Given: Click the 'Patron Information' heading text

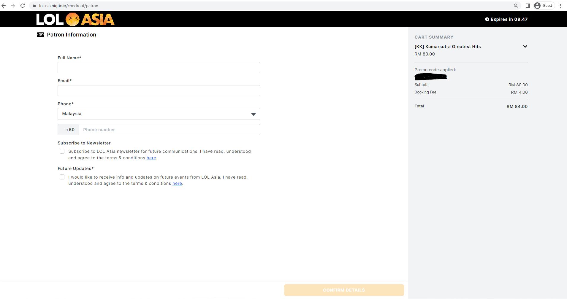Looking at the screenshot, I should tap(72, 35).
